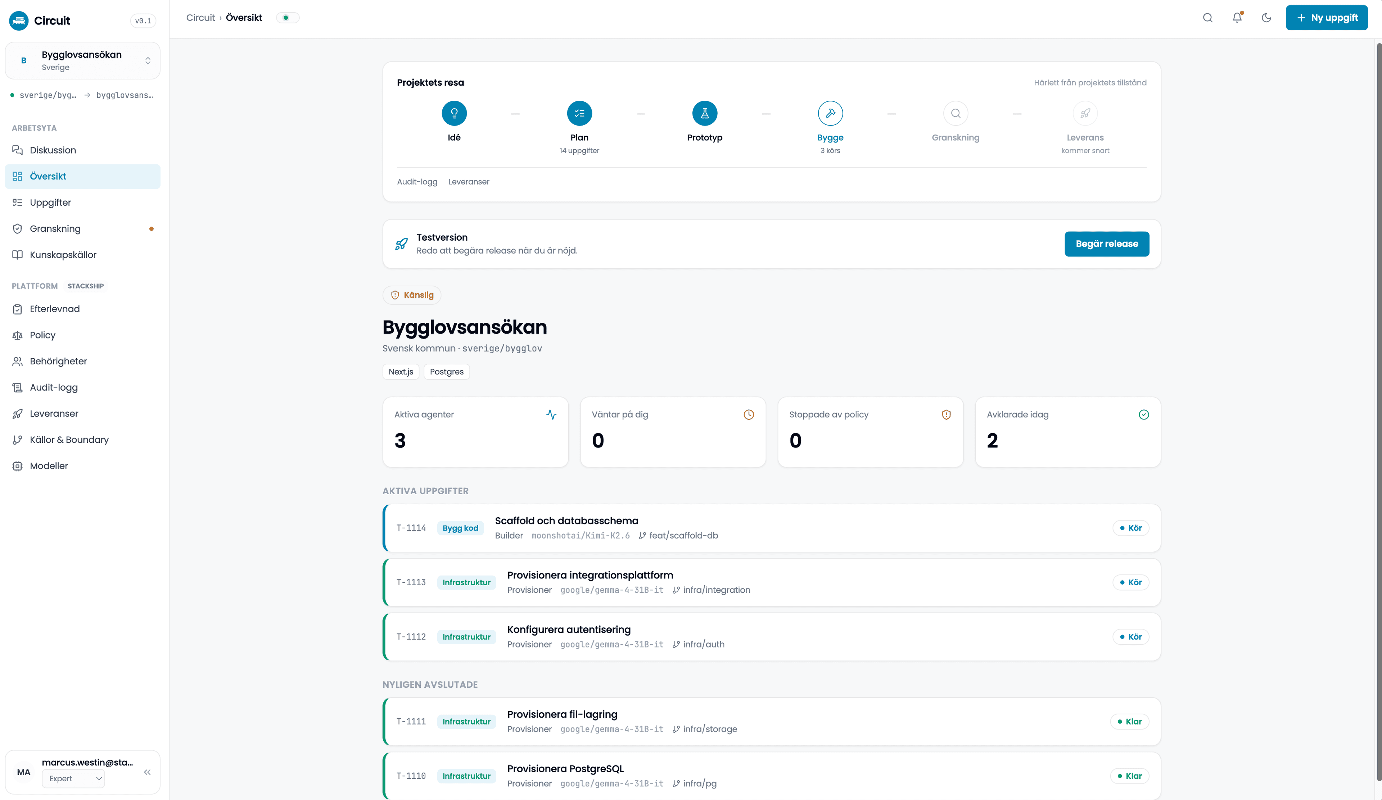Click the Begär release button
1382x800 pixels.
coord(1107,244)
